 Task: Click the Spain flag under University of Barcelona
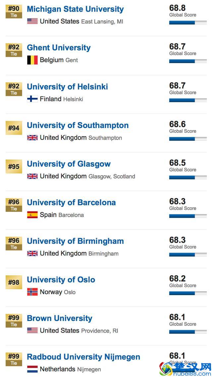pyautogui.click(x=31, y=215)
